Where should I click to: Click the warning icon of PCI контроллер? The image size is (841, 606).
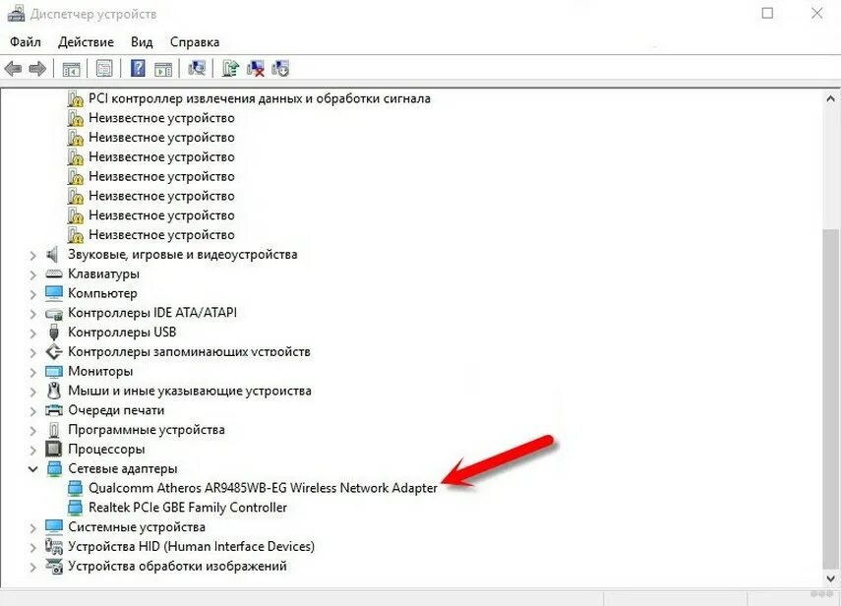coord(76,98)
